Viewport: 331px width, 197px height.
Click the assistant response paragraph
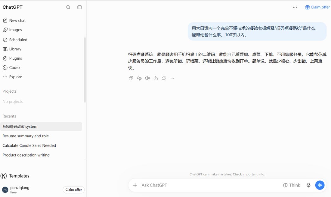point(227,61)
